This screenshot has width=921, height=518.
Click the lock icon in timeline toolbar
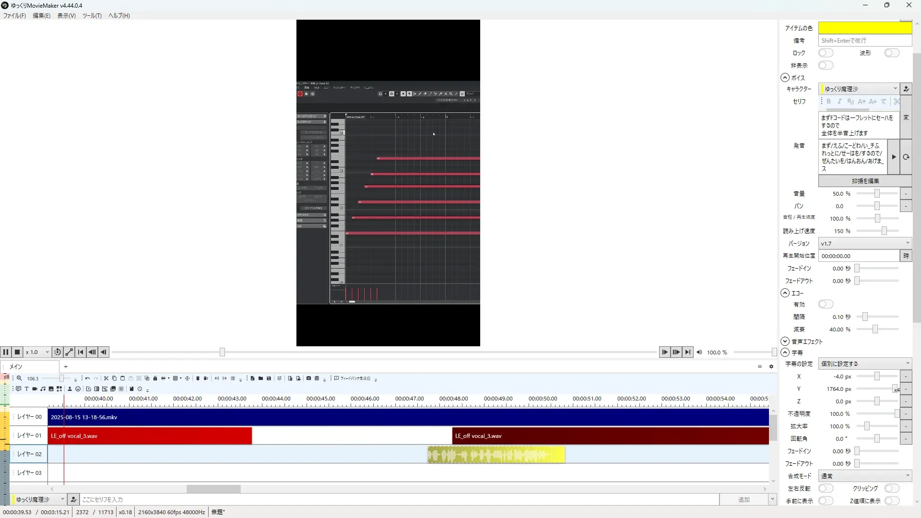pos(155,378)
